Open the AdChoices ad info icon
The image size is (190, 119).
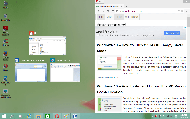tap(184, 28)
